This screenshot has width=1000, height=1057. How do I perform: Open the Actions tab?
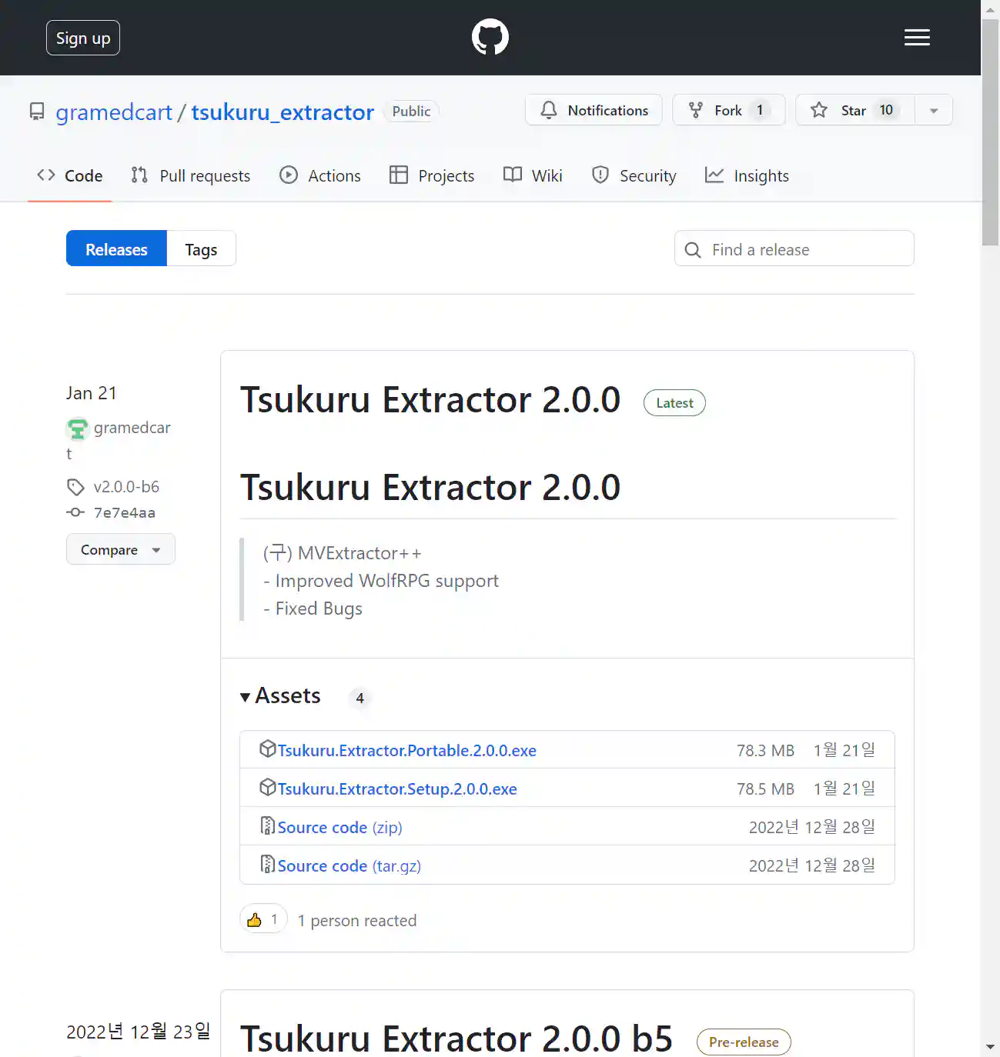(x=320, y=175)
